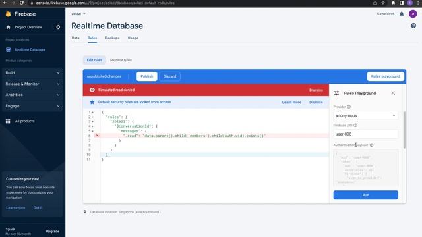
Task: Click Learn more in Customize your nav card
Action: point(16,208)
